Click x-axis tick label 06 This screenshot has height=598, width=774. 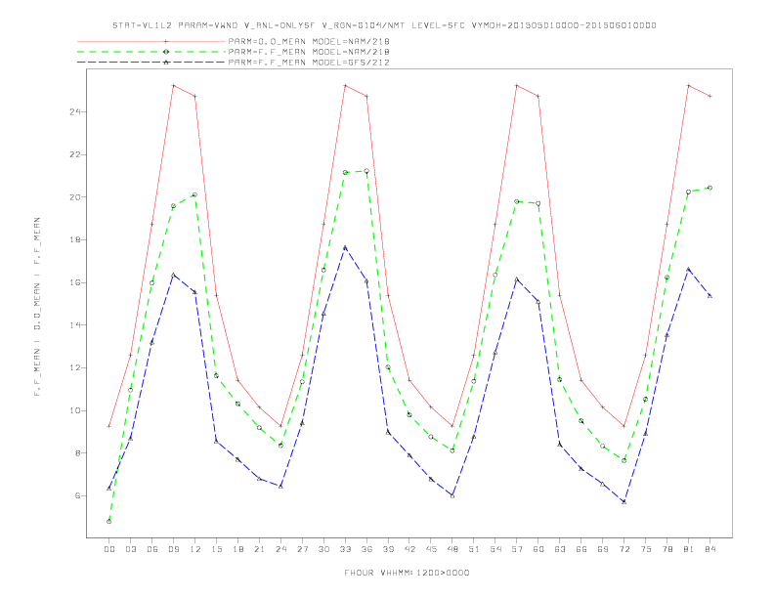152,549
